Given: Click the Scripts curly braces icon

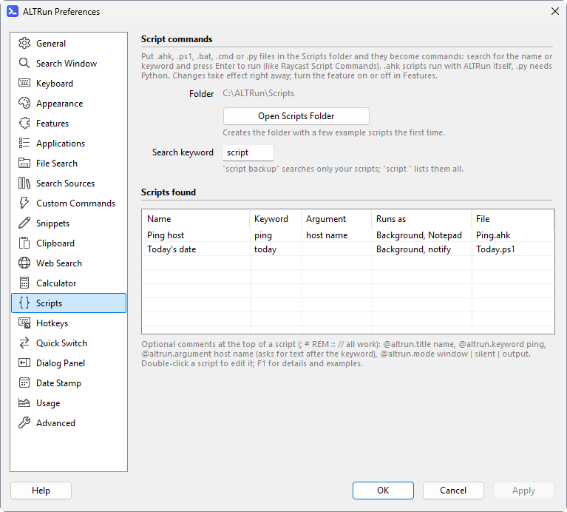Looking at the screenshot, I should click(24, 303).
